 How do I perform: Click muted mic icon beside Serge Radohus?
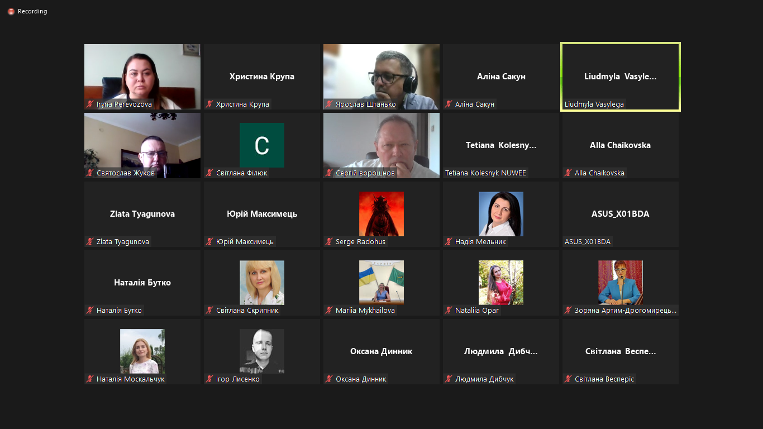pyautogui.click(x=329, y=242)
